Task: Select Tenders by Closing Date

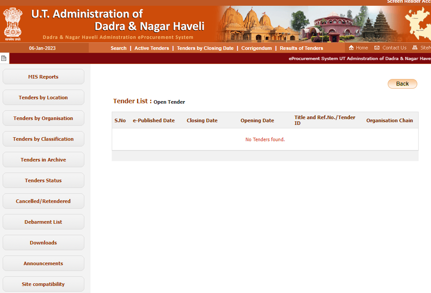Action: pyautogui.click(x=205, y=48)
